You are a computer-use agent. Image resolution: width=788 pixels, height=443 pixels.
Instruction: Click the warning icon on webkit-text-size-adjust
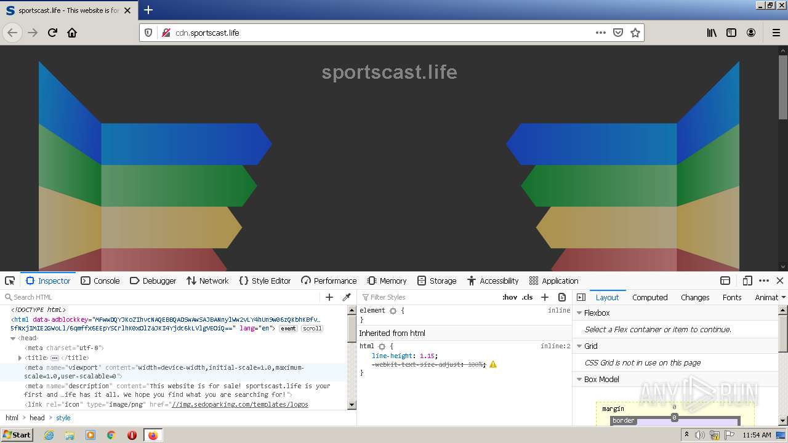(493, 364)
